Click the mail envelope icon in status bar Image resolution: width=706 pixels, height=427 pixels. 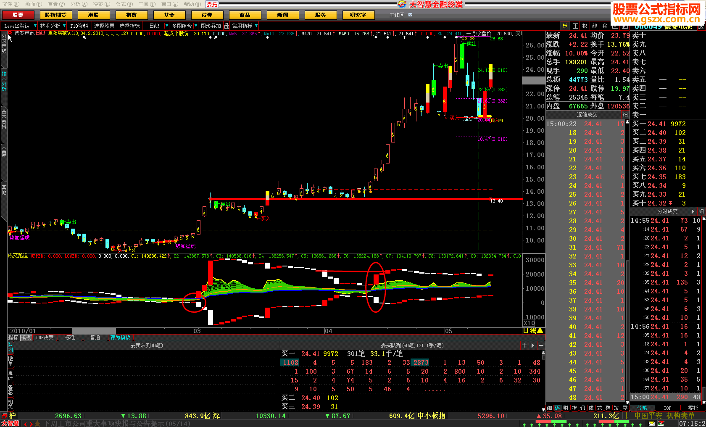652,423
